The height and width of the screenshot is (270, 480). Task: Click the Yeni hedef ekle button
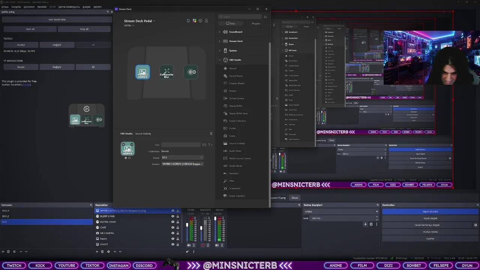click(x=57, y=19)
